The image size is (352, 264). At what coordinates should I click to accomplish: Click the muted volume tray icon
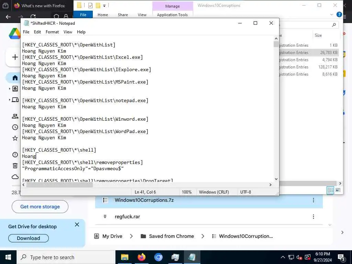(299, 257)
